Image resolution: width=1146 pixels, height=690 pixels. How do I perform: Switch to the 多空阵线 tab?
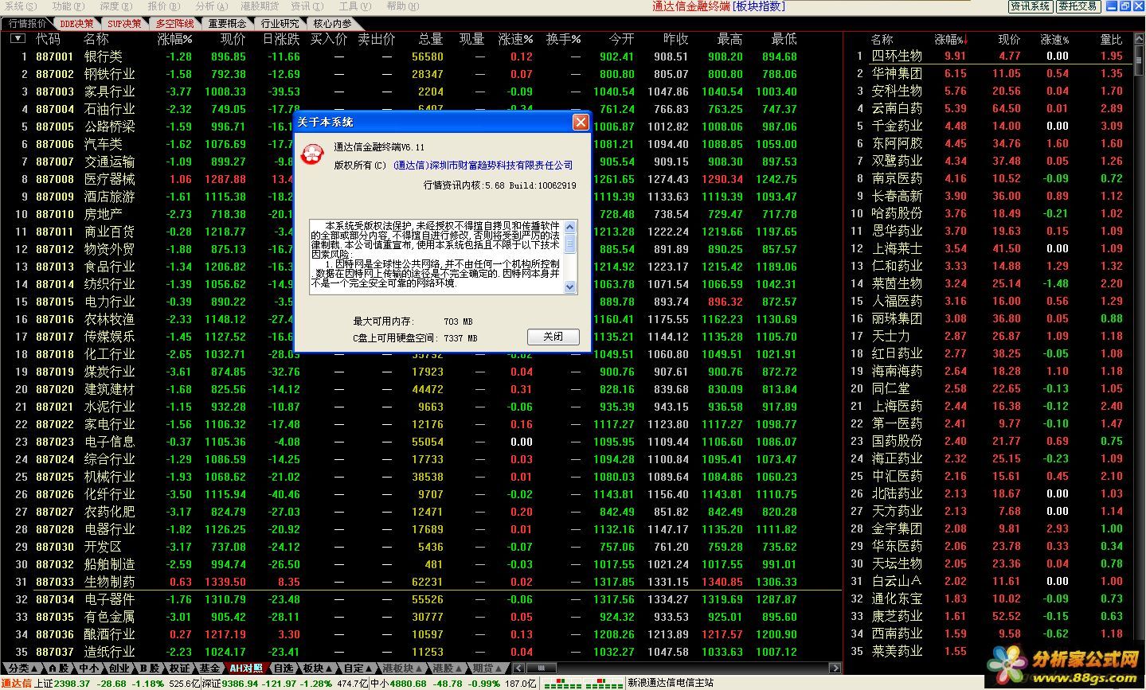(x=174, y=24)
